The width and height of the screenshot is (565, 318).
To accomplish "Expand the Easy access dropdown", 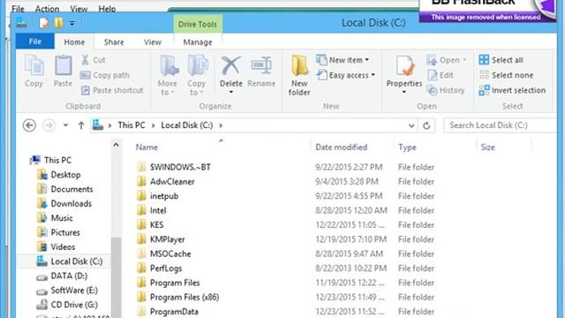I will coord(373,75).
